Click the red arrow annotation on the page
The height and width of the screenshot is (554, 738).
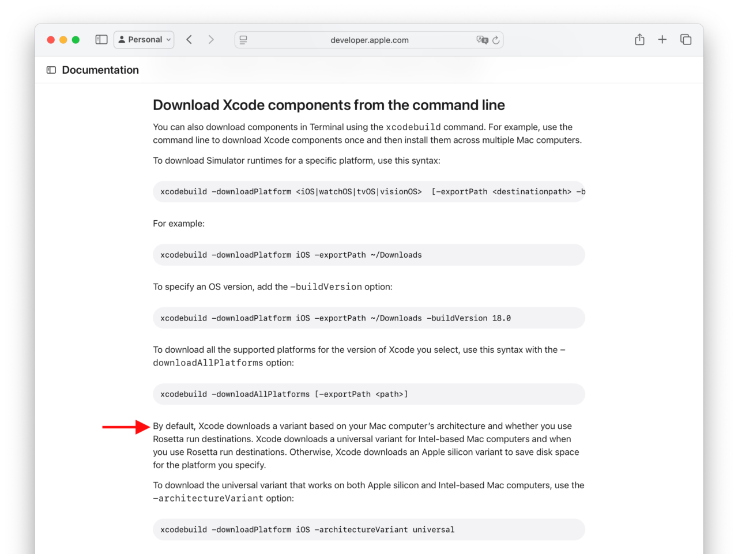click(123, 427)
